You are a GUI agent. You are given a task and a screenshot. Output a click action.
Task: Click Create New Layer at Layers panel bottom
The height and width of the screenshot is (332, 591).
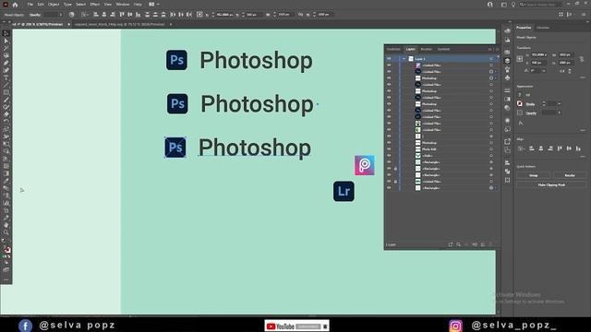click(483, 244)
